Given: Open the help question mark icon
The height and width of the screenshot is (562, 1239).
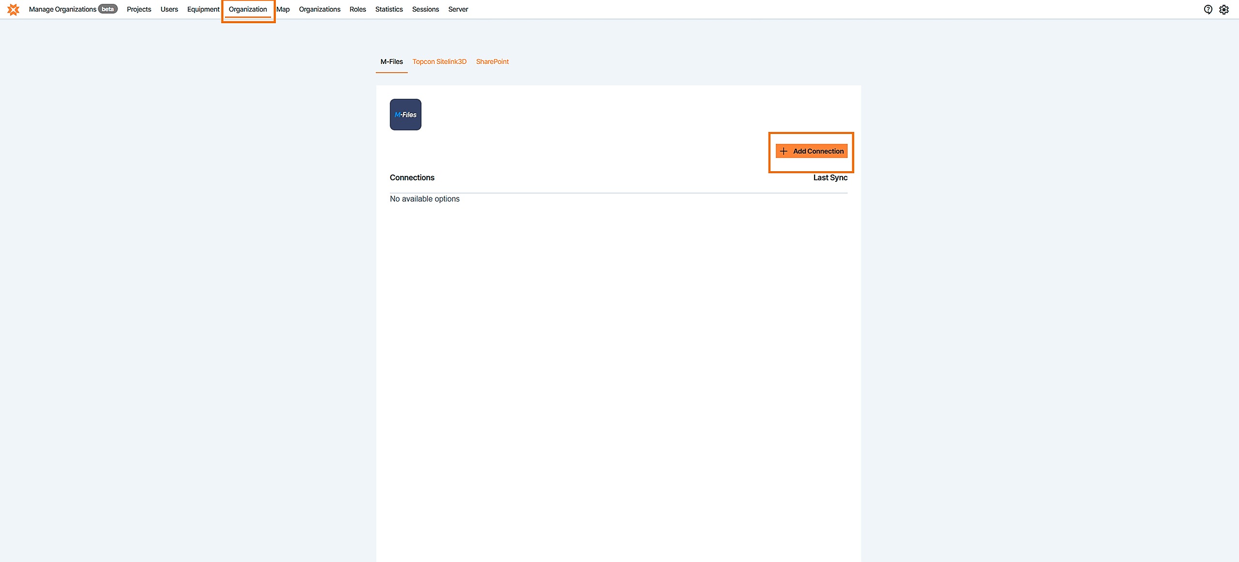Looking at the screenshot, I should pyautogui.click(x=1208, y=9).
